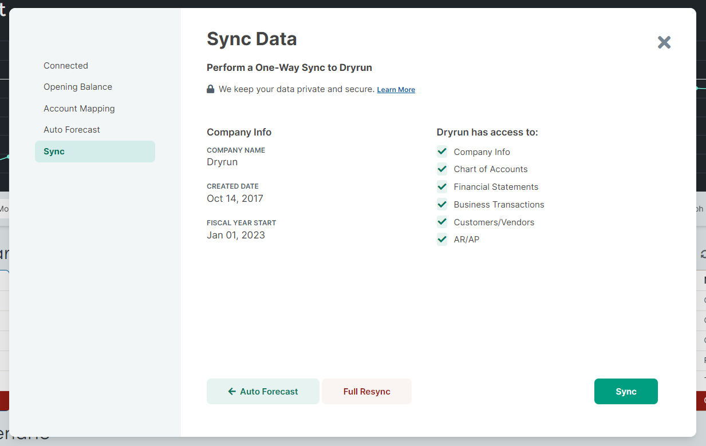Click the checkmark beside Financial Statements

pos(441,186)
